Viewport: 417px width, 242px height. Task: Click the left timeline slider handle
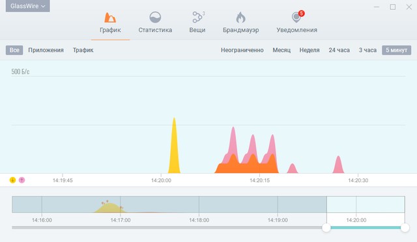pyautogui.click(x=326, y=228)
